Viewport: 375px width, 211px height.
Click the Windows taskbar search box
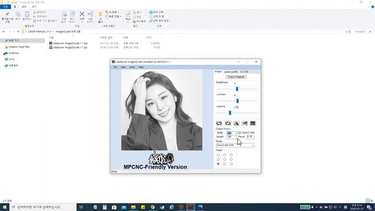tap(43, 207)
